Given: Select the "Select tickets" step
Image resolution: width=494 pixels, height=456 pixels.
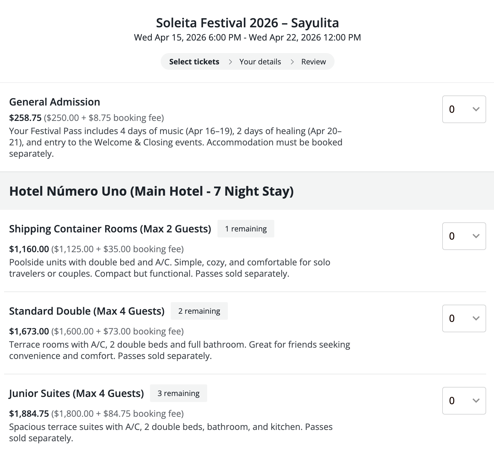Looking at the screenshot, I should (194, 62).
